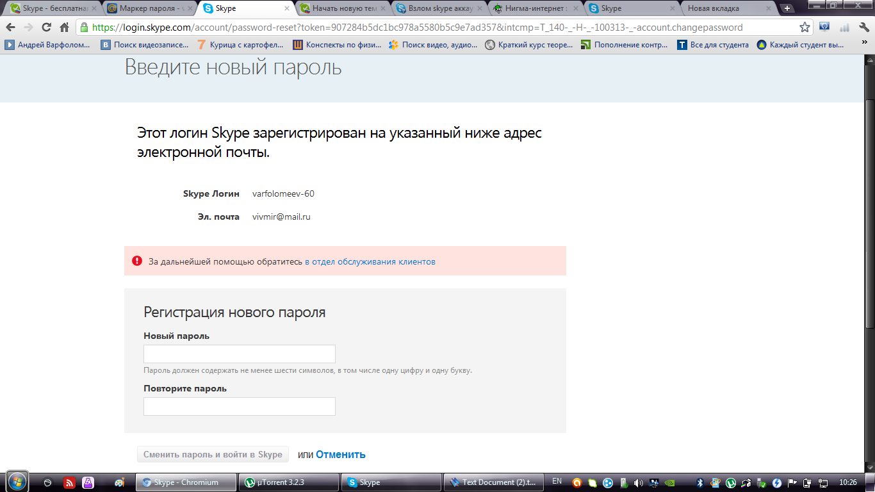The image size is (875, 492).
Task: Click the µTorrent tray icon
Action: (x=731, y=482)
